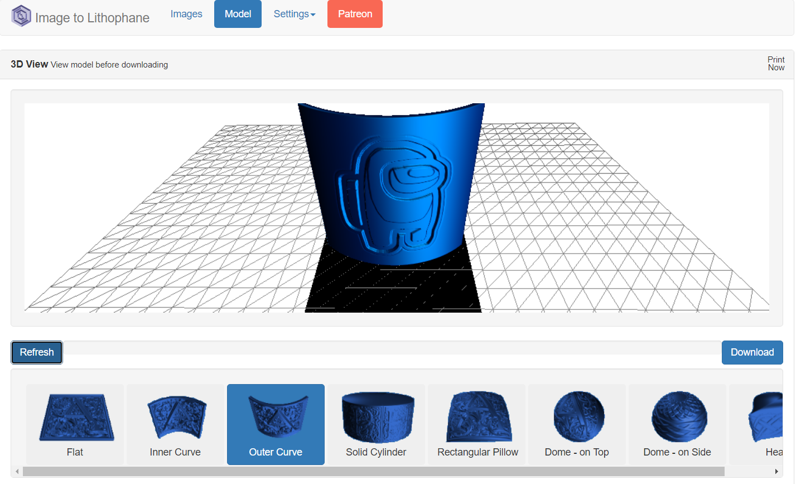Select the Dome - on Top shape
Image resolution: width=796 pixels, height=484 pixels.
click(x=577, y=424)
